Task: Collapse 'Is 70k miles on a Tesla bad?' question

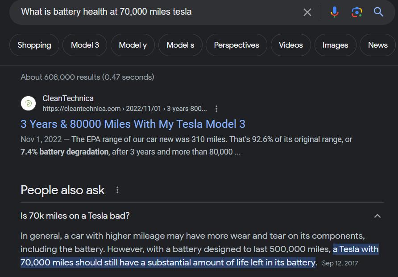Action: [75, 216]
